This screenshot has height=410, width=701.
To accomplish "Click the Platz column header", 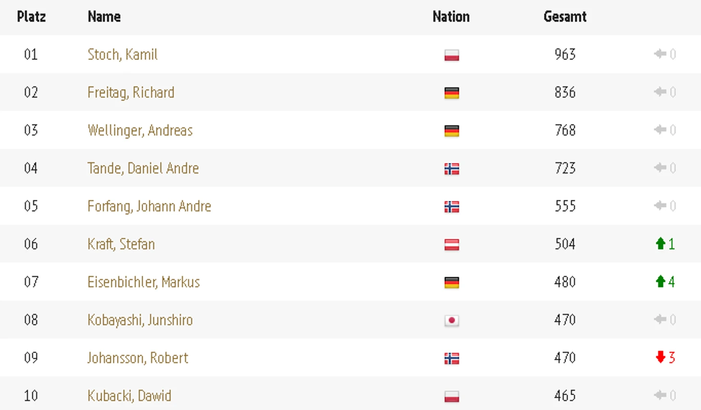I will (x=31, y=17).
